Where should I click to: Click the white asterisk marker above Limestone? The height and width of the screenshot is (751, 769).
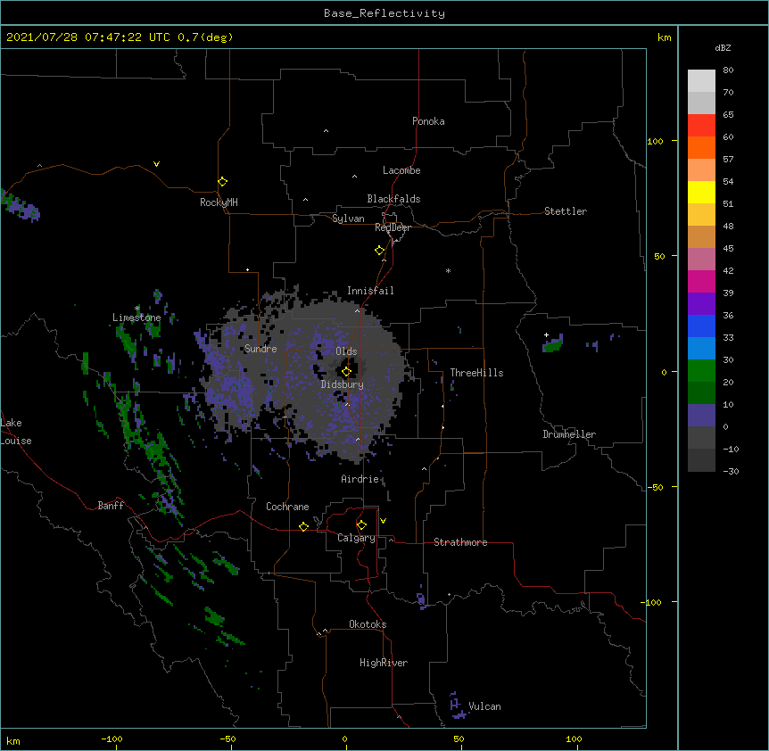coord(137,309)
